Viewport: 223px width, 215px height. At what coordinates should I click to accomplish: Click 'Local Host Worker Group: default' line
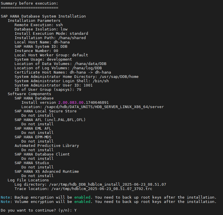51,55
